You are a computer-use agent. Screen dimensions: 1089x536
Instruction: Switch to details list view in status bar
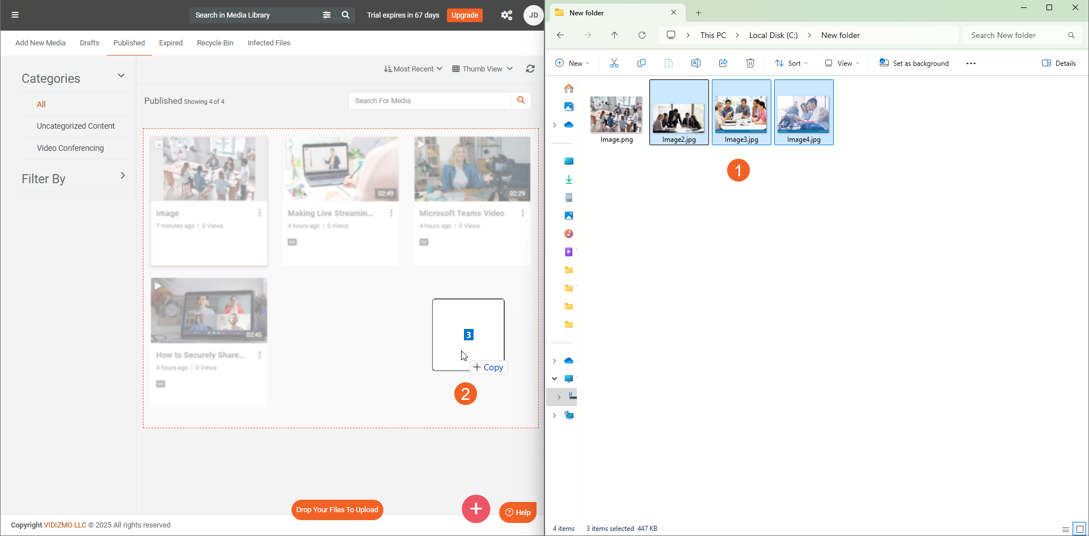pyautogui.click(x=1066, y=529)
